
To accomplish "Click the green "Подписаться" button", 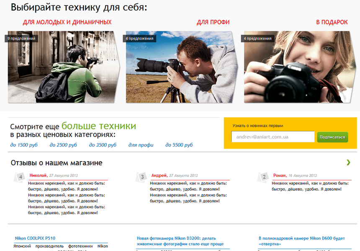I will pos(332,137).
